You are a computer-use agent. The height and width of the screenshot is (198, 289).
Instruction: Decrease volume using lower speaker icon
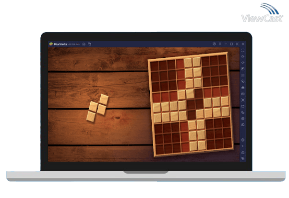pos(243,63)
